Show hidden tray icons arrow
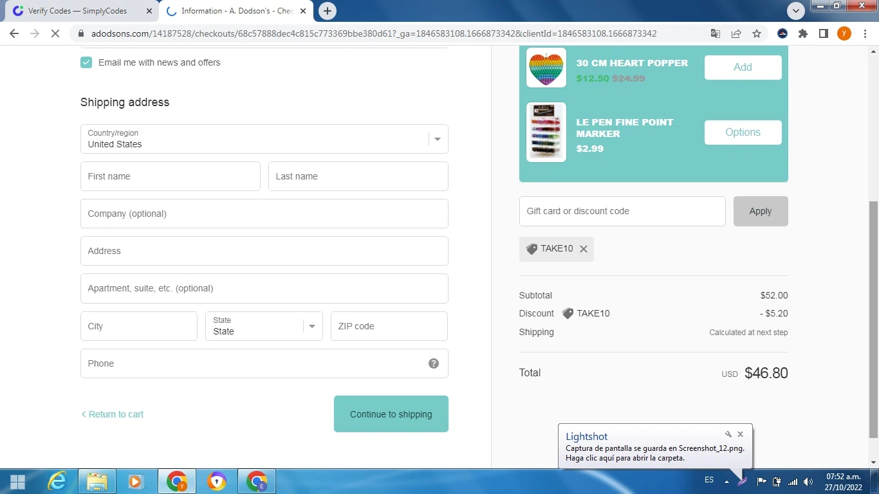879x494 pixels. coord(727,481)
